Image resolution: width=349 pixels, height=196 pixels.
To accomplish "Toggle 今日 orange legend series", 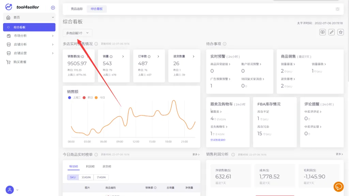I will point(100,98).
